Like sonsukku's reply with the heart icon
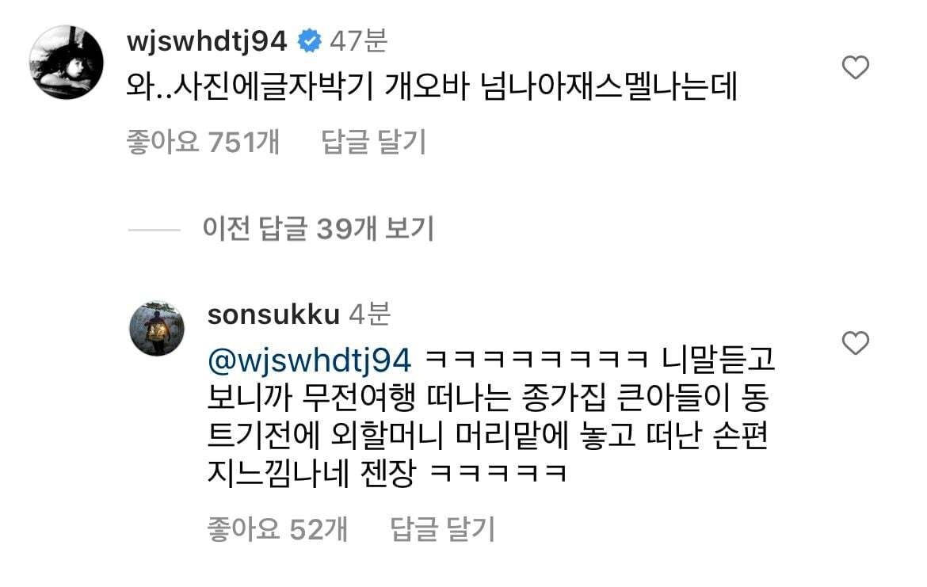 pyautogui.click(x=855, y=343)
